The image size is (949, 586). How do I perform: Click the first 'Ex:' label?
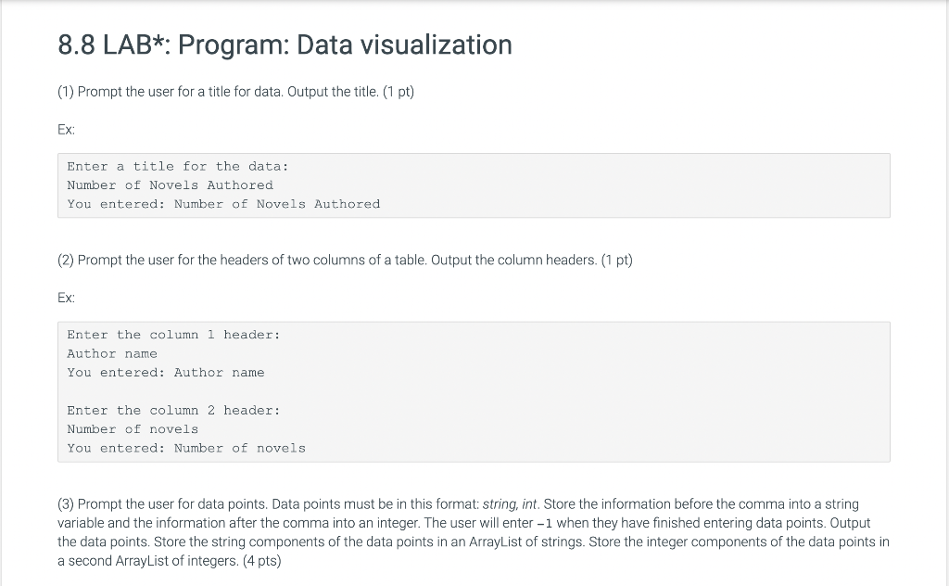click(x=67, y=130)
